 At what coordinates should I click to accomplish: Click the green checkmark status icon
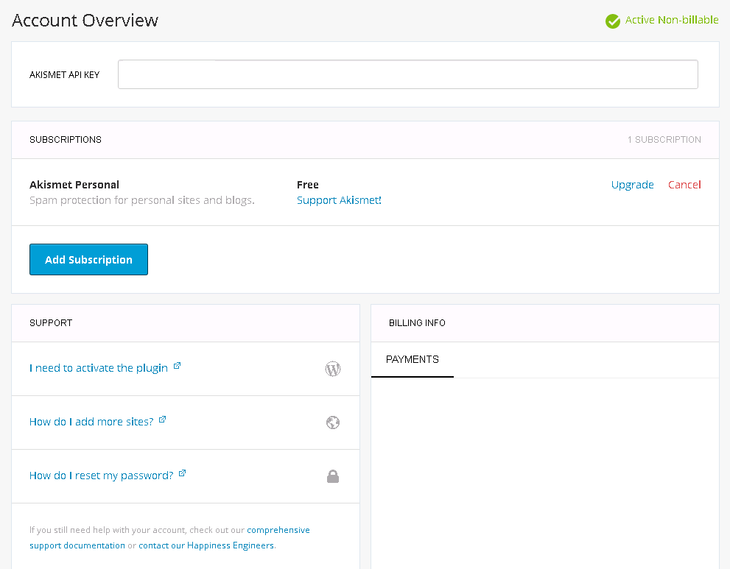point(613,21)
